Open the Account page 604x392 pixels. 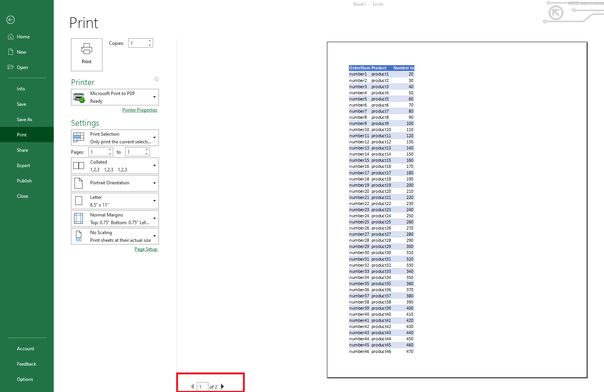click(27, 349)
